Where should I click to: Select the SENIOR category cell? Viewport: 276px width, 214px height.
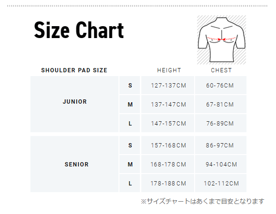point(74,164)
